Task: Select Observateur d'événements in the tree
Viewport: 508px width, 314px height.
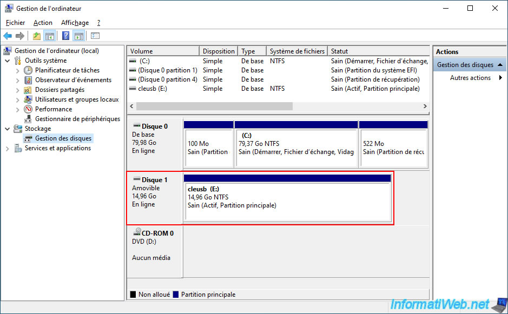Action: pos(73,80)
